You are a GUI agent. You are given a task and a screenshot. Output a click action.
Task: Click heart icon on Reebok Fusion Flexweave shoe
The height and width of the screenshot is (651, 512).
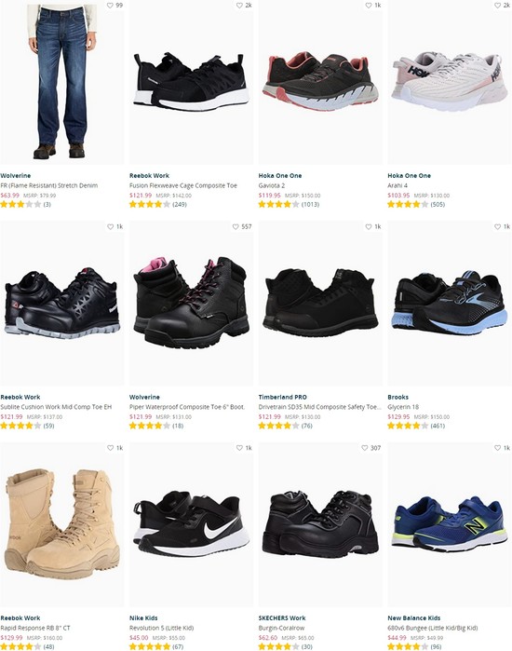239,6
